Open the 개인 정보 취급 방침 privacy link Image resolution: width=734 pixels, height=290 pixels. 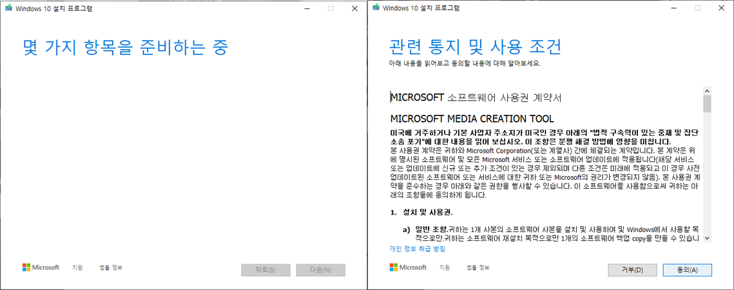pos(417,249)
